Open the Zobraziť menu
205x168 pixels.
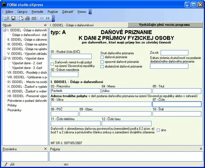coord(67,12)
